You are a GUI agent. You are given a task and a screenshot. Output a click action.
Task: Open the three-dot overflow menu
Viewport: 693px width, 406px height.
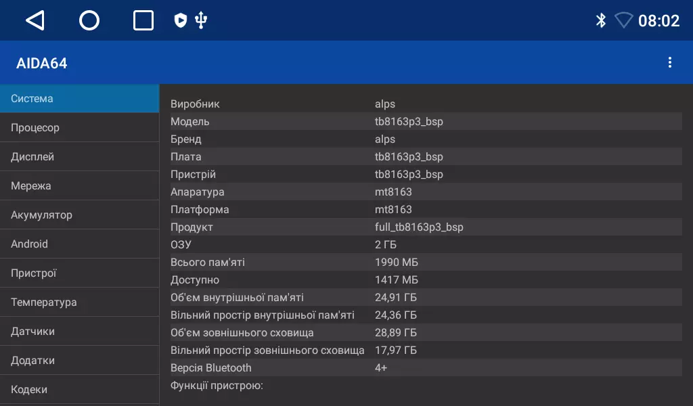click(x=670, y=63)
